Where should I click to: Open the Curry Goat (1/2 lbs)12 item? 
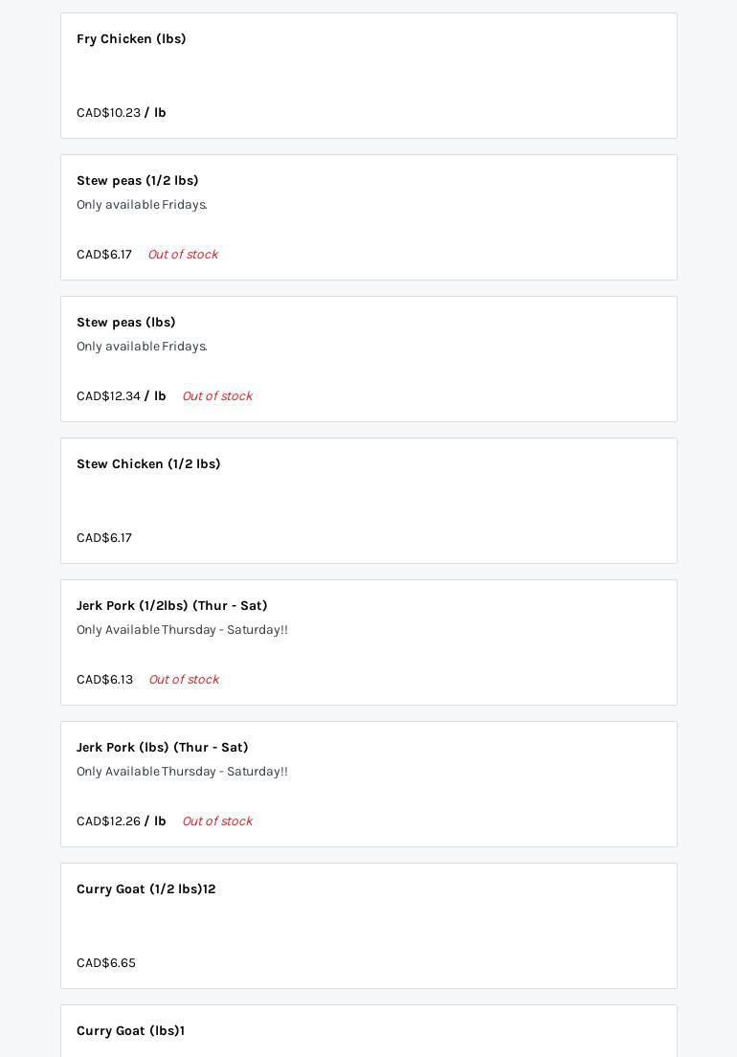[146, 889]
